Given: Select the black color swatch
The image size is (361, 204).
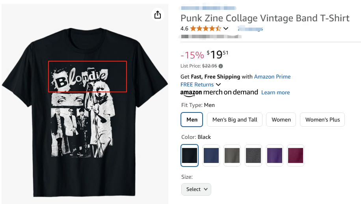Looking at the screenshot, I should tap(190, 155).
